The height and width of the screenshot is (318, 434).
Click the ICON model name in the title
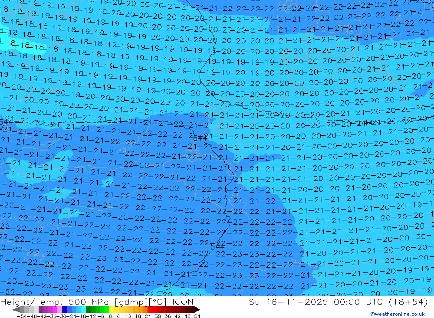[183, 302]
